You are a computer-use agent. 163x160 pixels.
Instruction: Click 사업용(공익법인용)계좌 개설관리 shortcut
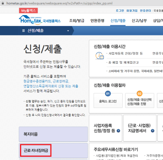tap(117, 156)
